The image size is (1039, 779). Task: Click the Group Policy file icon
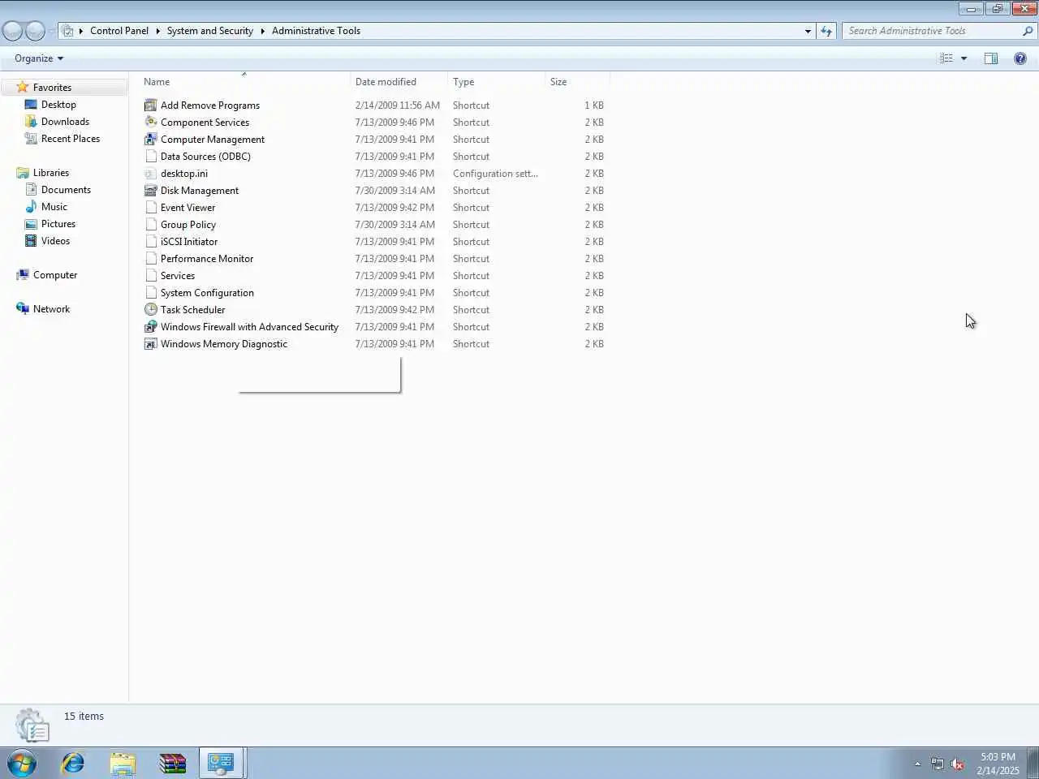[150, 225]
